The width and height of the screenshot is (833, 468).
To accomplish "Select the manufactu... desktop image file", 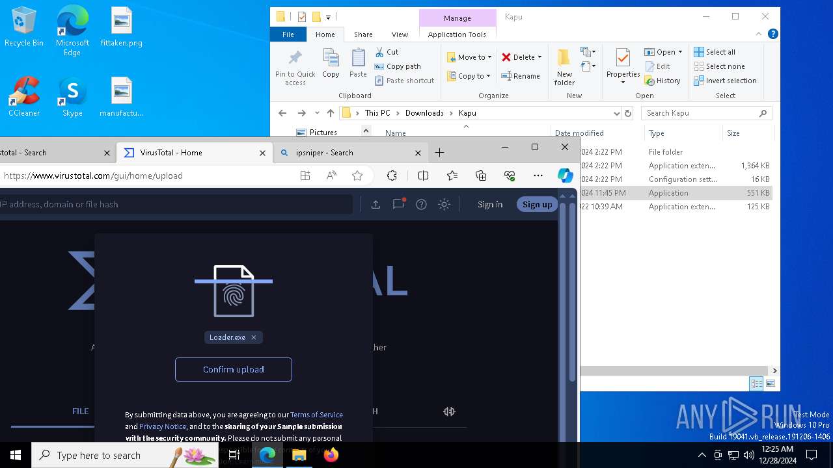I will (122, 97).
